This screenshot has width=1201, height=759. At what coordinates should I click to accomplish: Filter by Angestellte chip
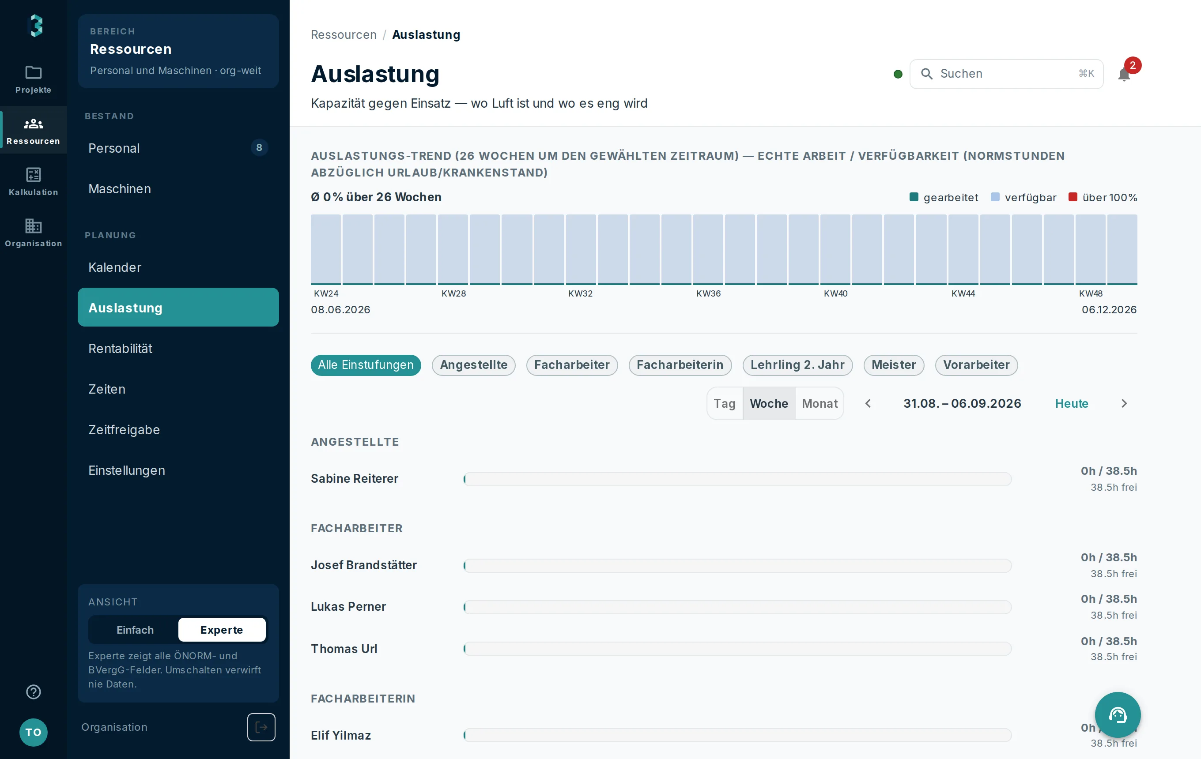pyautogui.click(x=473, y=365)
